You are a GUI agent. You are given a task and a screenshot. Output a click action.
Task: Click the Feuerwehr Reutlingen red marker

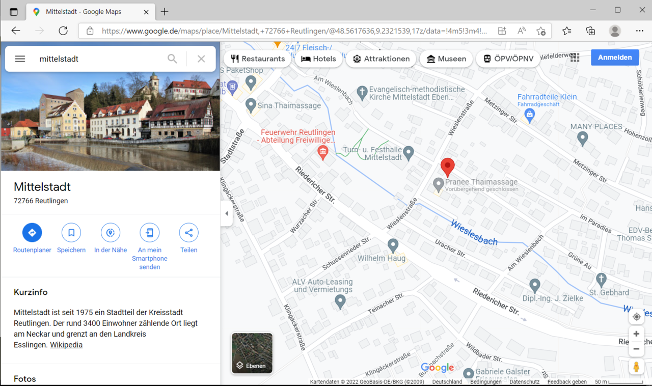click(322, 152)
